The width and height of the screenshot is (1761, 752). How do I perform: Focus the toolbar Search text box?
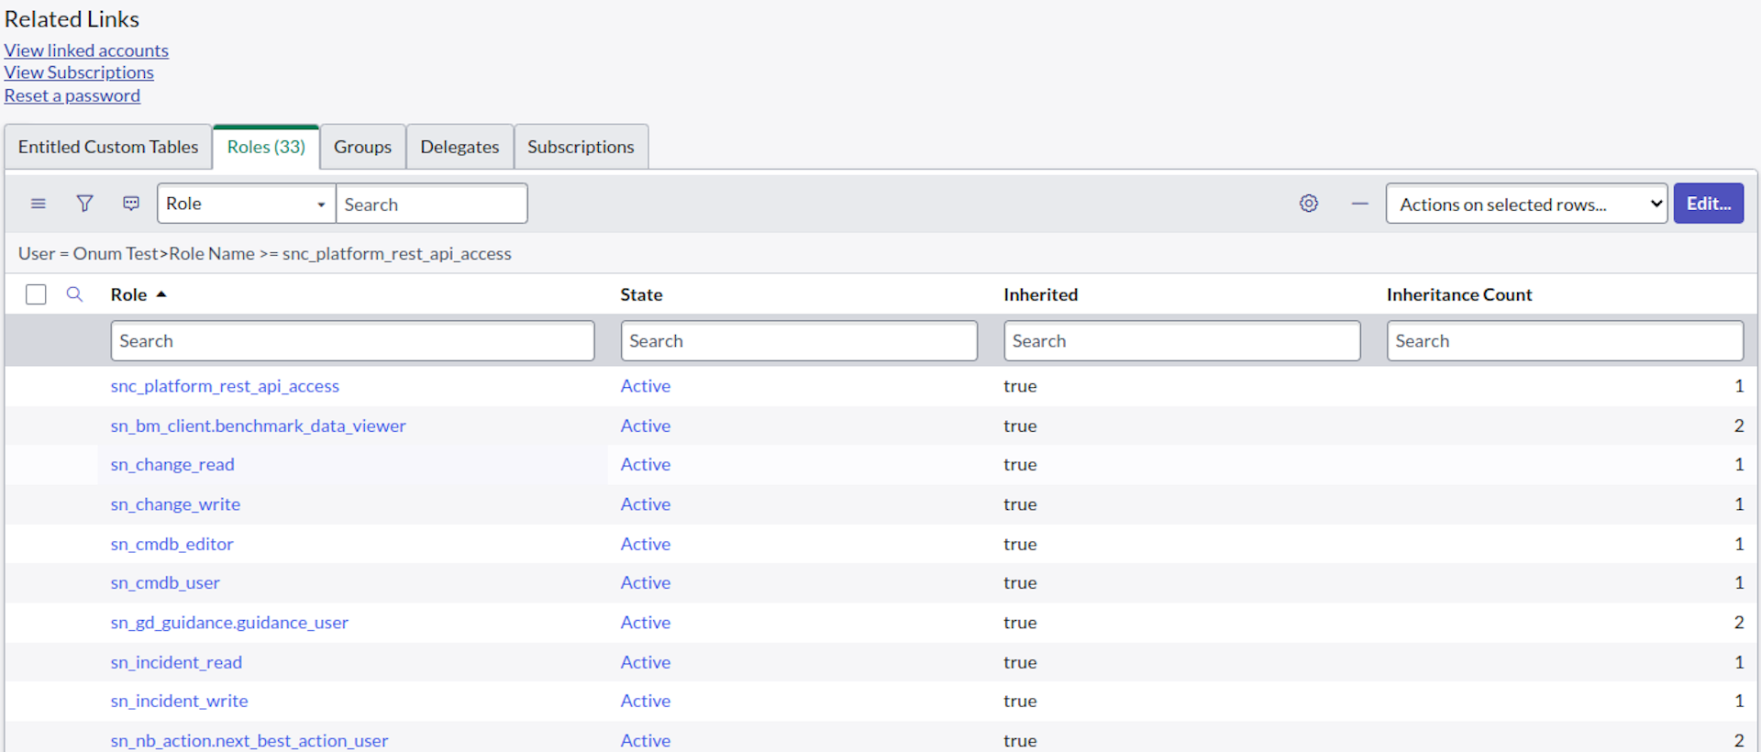(432, 204)
